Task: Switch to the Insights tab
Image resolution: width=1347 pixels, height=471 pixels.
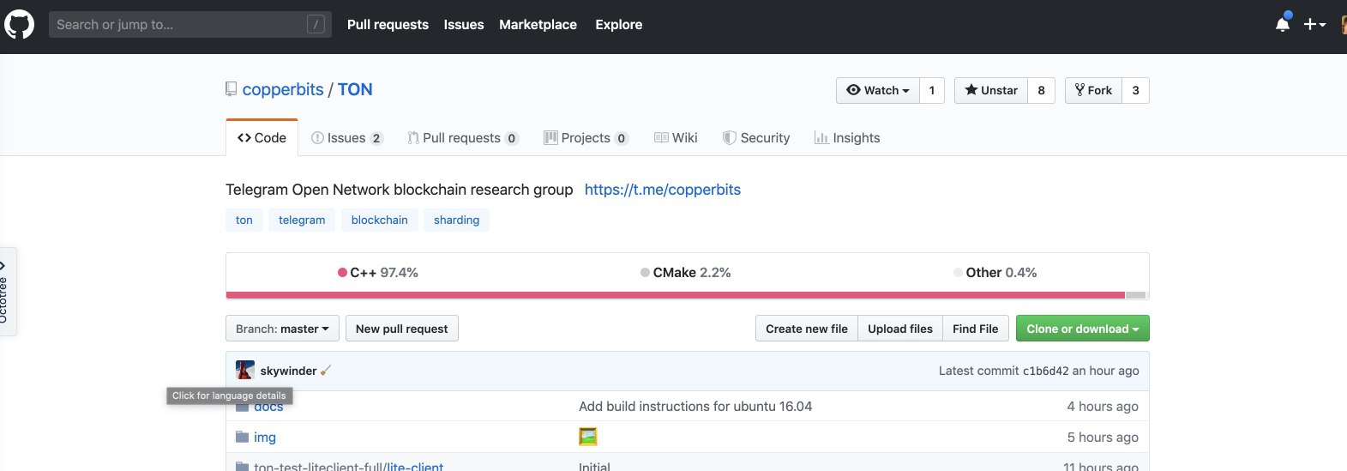Action: click(847, 137)
